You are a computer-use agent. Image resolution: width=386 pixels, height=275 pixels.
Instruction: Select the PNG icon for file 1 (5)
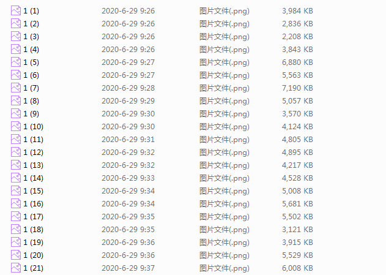[x=16, y=62]
